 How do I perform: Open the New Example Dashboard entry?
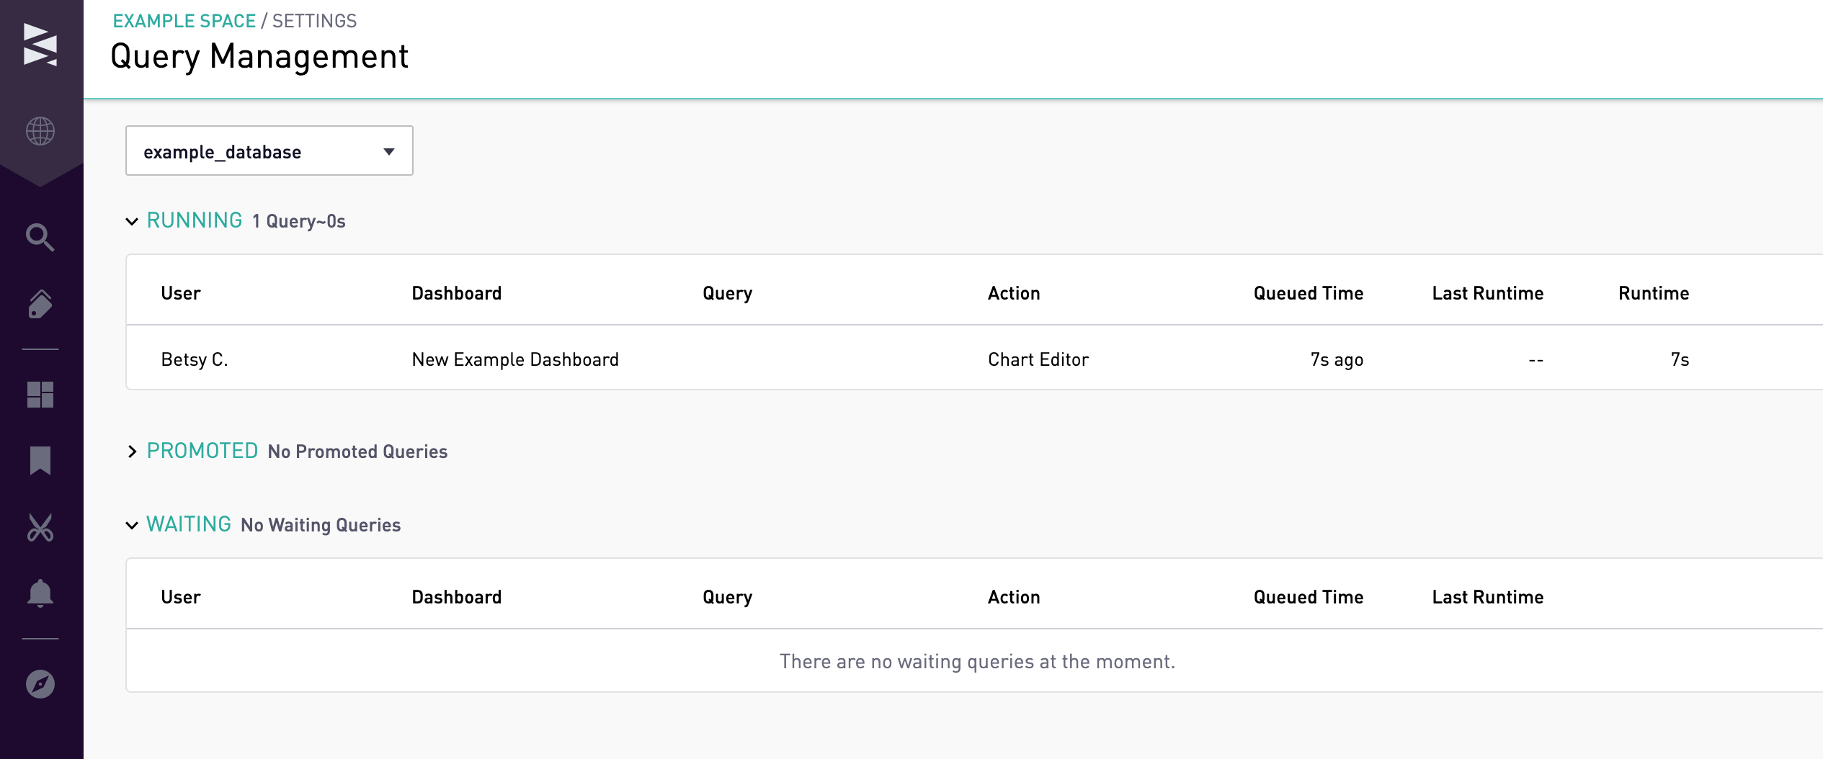(515, 359)
